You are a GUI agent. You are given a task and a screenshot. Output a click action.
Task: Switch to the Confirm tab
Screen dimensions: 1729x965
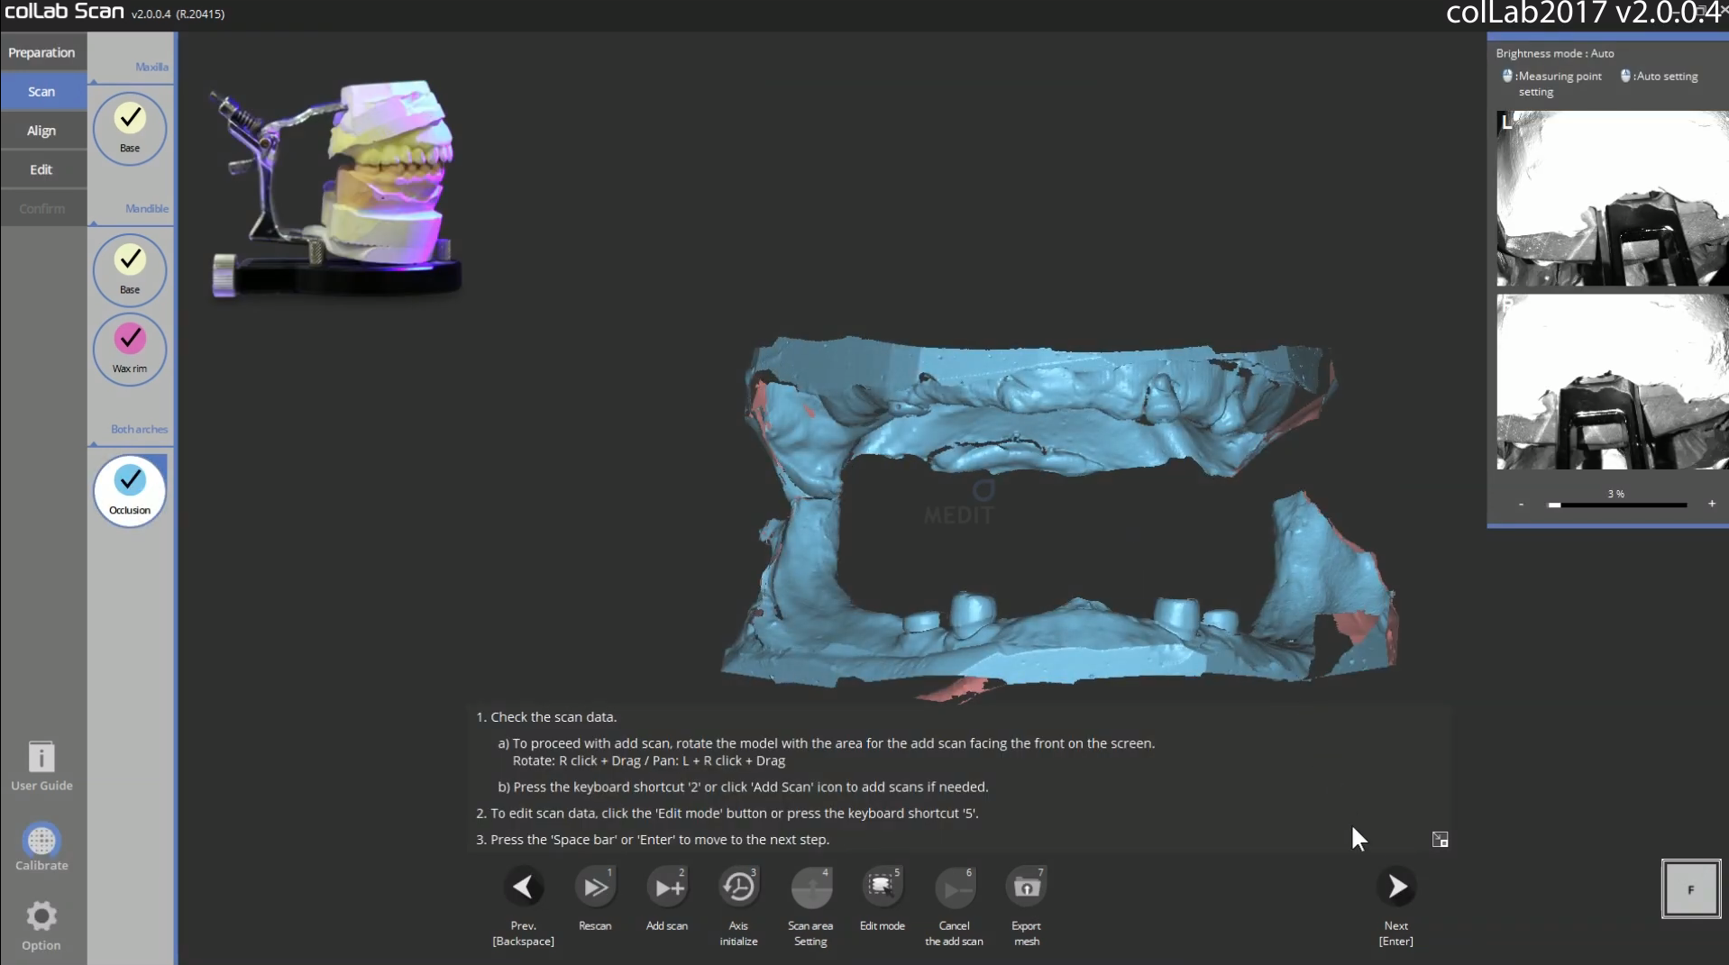[43, 208]
